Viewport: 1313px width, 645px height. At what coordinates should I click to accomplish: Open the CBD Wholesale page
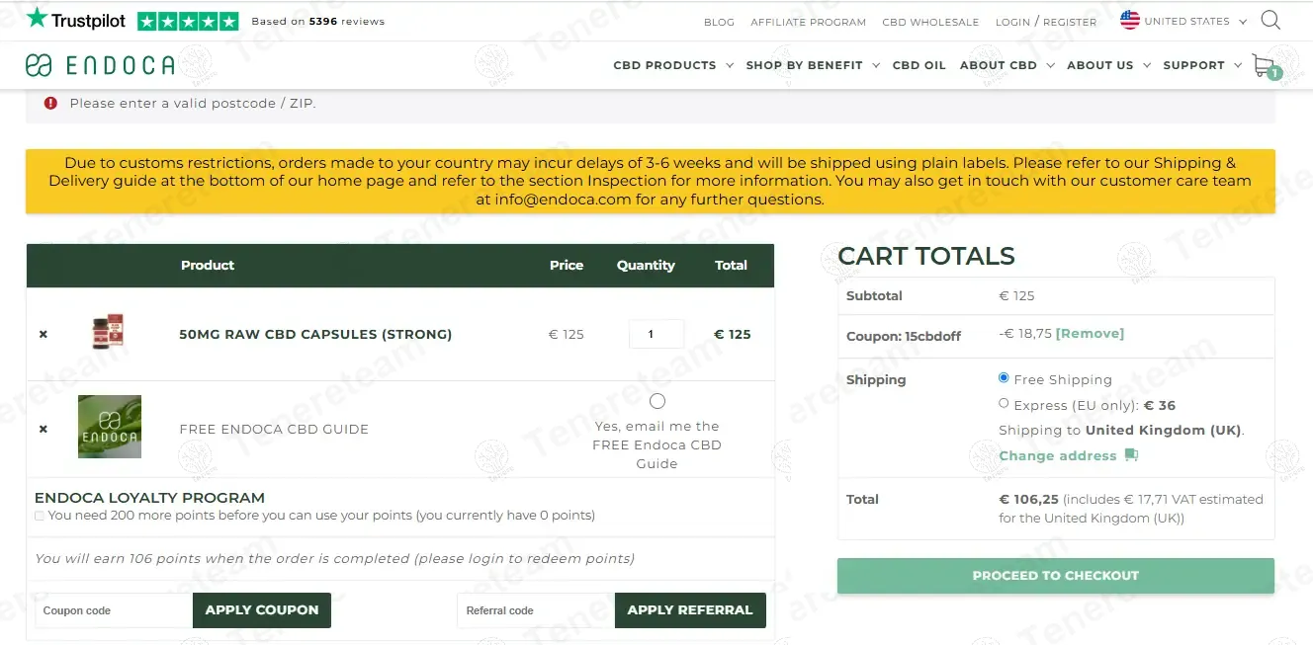(930, 22)
